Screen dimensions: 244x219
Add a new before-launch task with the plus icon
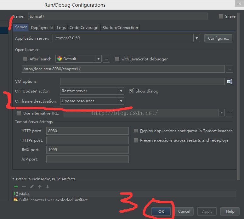click(16, 187)
